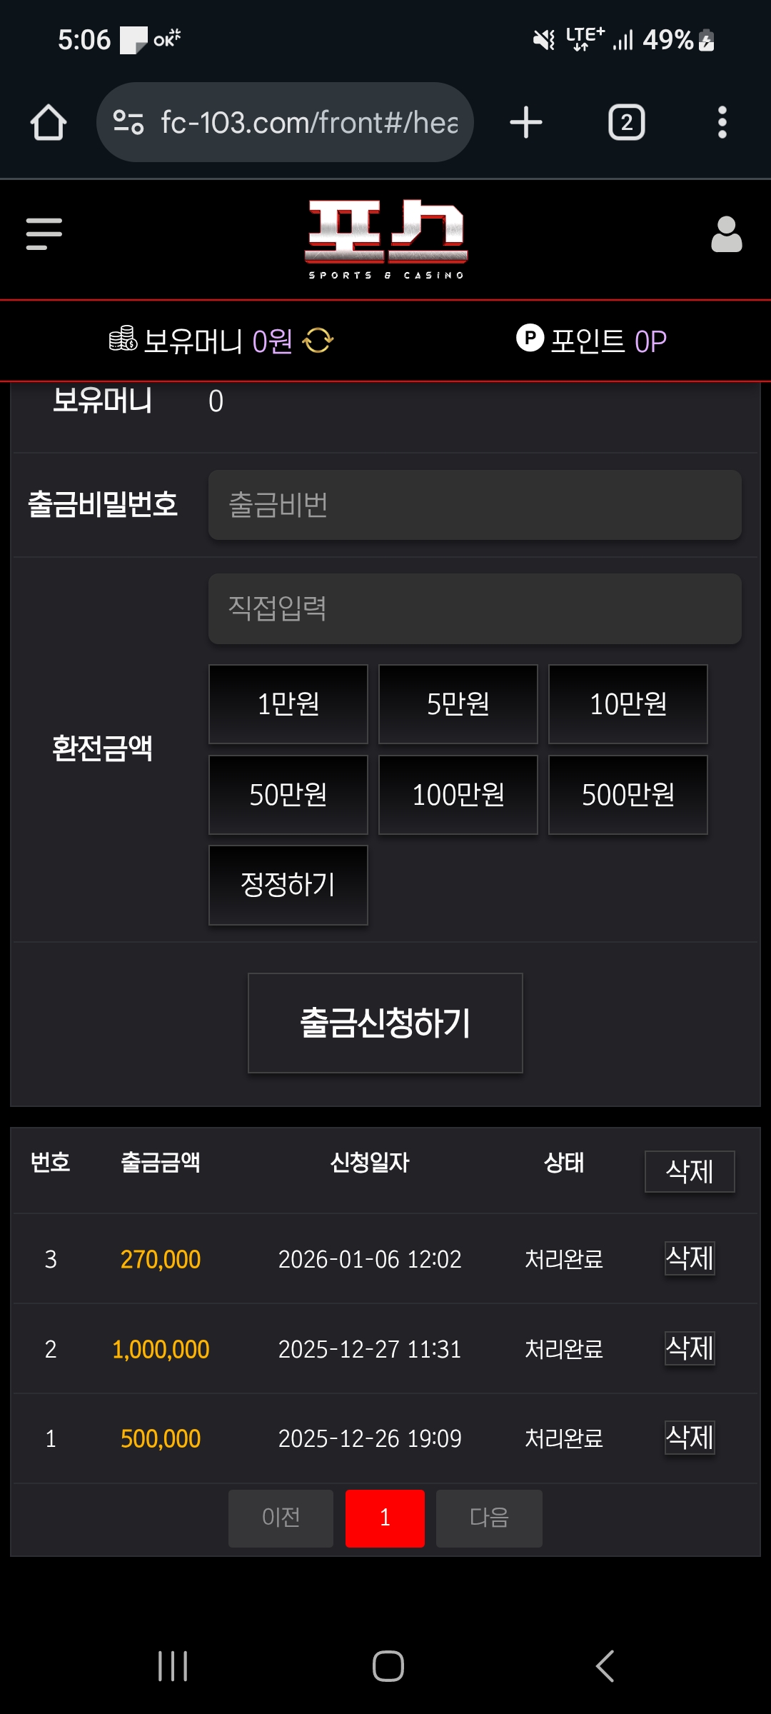Open the hamburger side menu
This screenshot has height=1714, width=771.
point(44,234)
